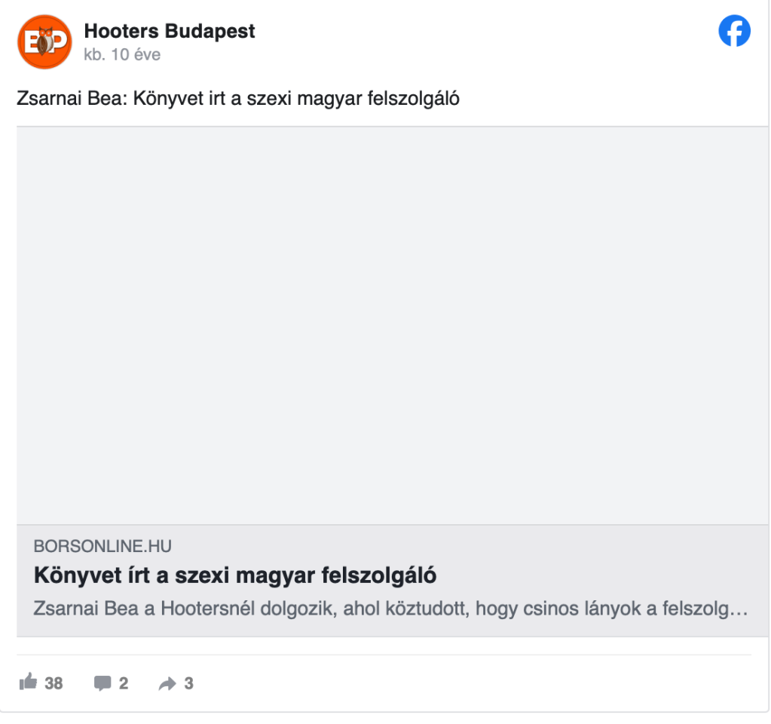This screenshot has height=724, width=771.
Task: Open the blank link preview image
Action: (384, 325)
